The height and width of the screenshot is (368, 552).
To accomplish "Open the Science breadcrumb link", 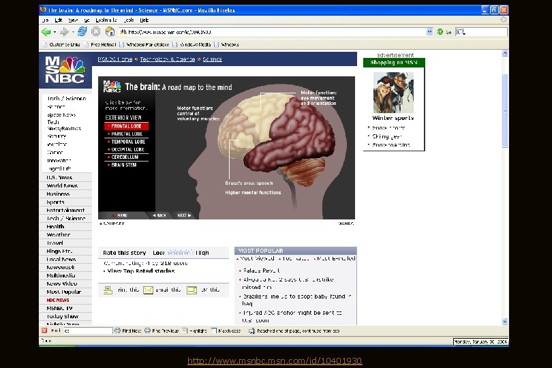I will [212, 59].
